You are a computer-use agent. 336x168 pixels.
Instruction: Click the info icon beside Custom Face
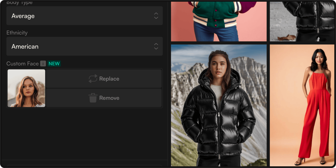[43, 64]
